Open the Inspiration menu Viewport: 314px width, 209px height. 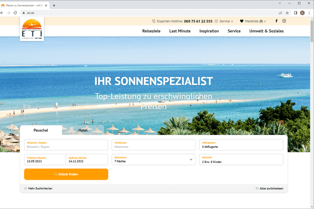[x=209, y=31]
